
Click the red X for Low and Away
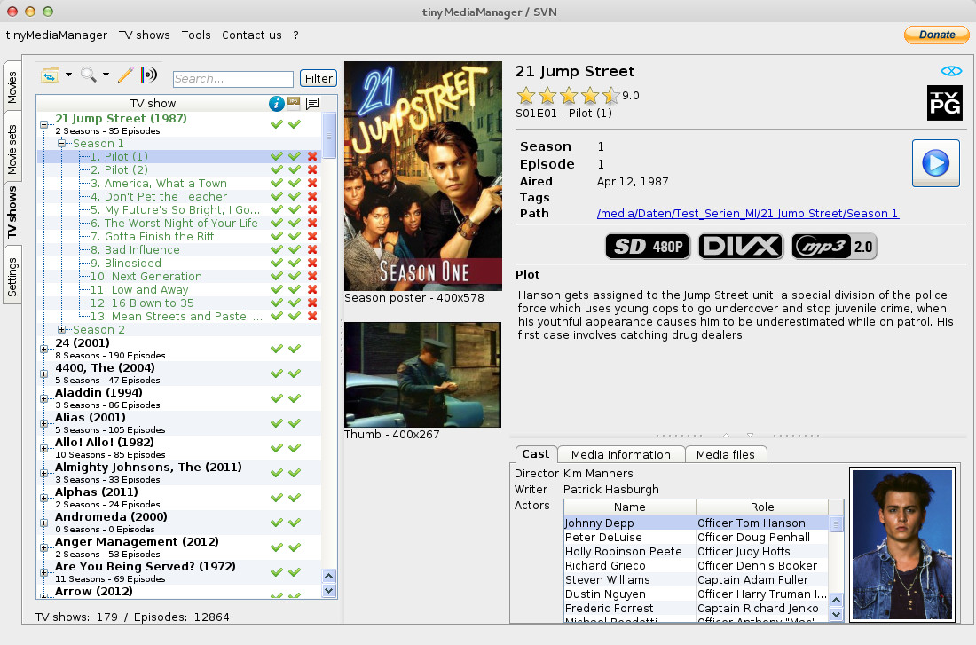point(312,289)
